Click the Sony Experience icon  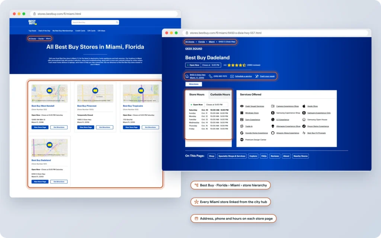241,119
